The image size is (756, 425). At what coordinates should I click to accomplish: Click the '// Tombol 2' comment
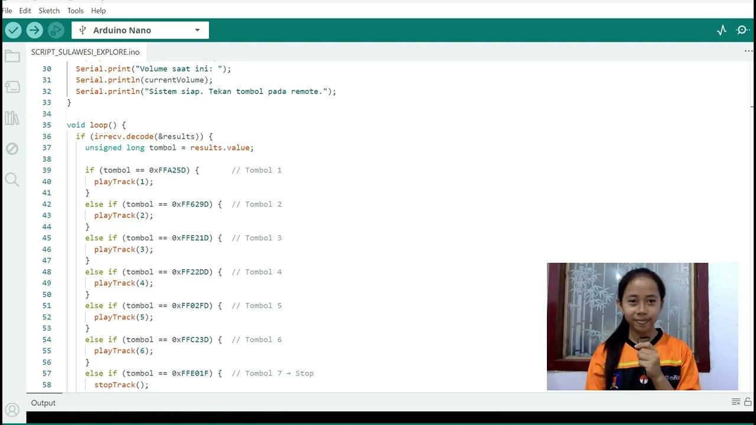[x=256, y=204]
